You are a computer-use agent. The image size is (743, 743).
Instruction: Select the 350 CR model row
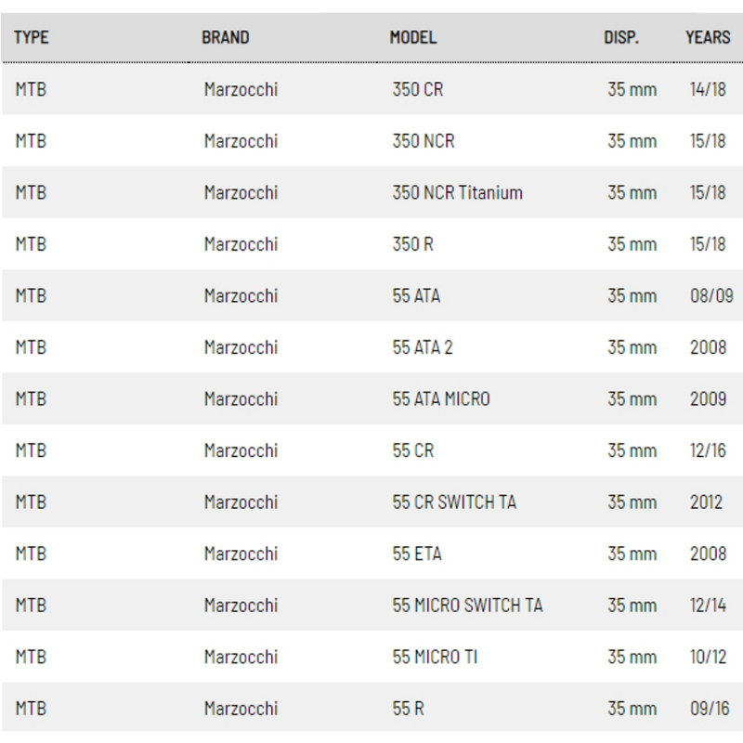click(418, 90)
